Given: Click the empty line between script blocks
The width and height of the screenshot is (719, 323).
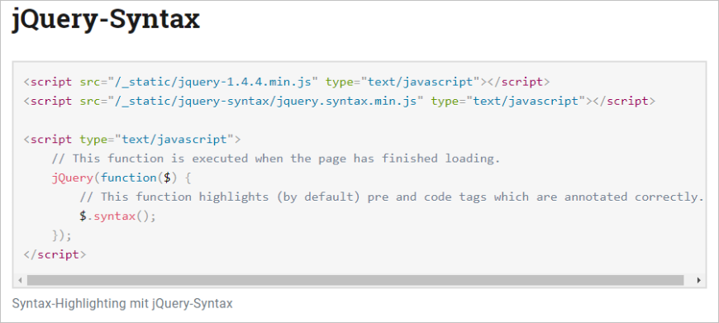Looking at the screenshot, I should (359, 120).
